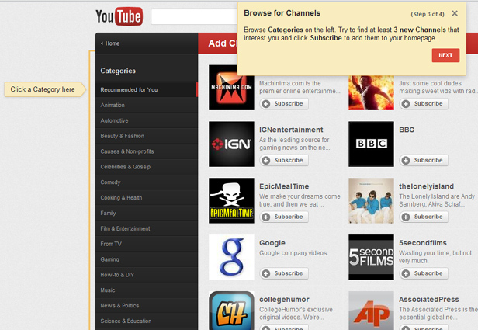Click the red NEXT button
Viewport: 478px width, 330px height.
click(x=445, y=55)
